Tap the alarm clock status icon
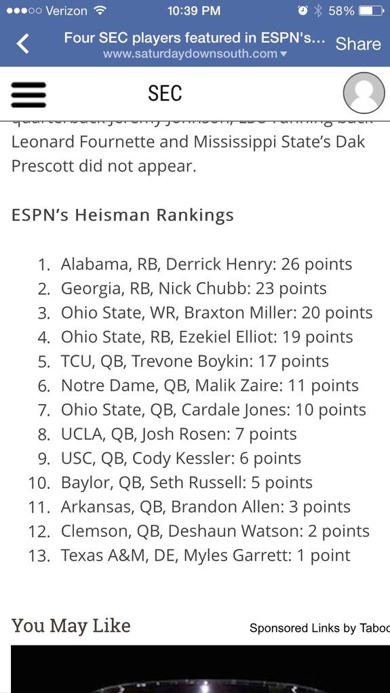This screenshot has width=390, height=693. (303, 11)
